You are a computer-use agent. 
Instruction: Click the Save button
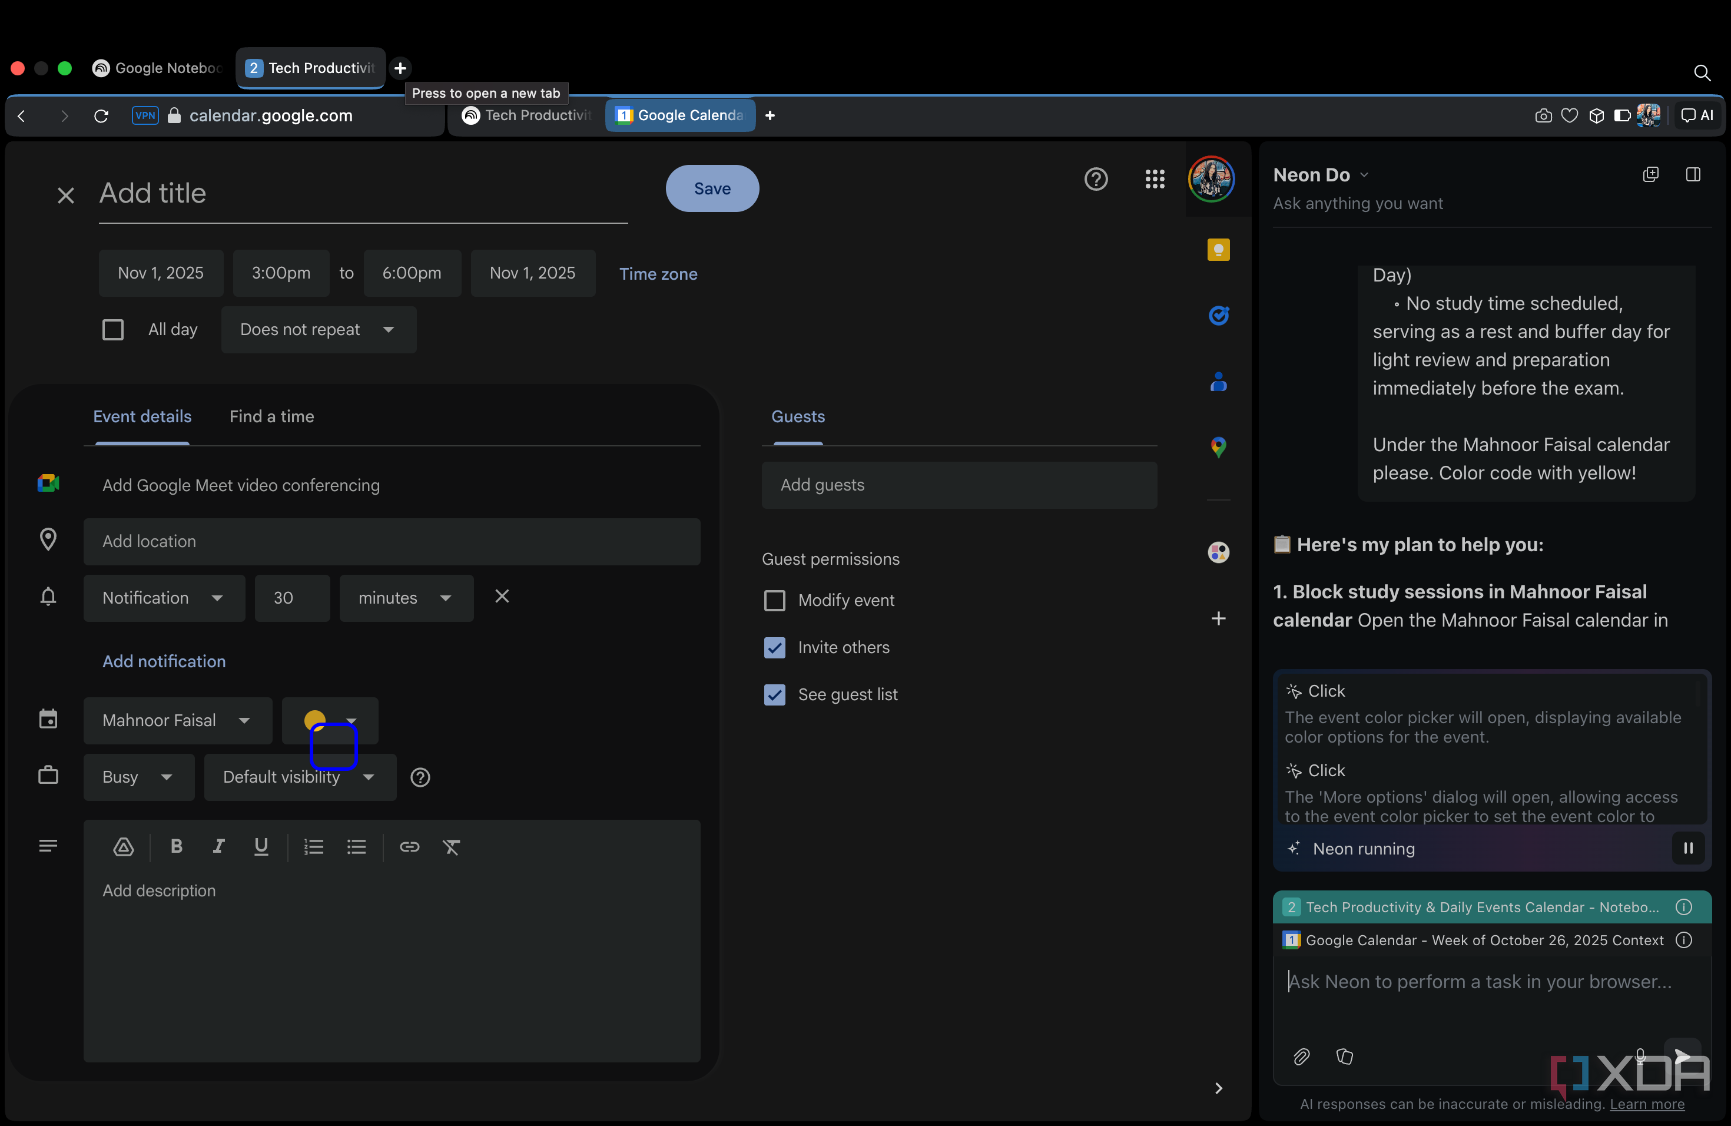[712, 188]
